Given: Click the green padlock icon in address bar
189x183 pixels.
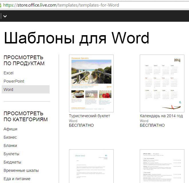Looking at the screenshot, I should (1, 5).
